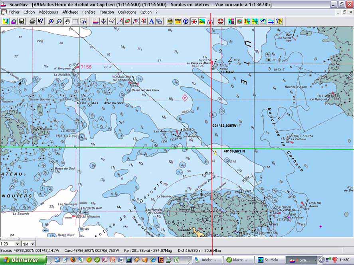Zoom in with the plus magnifier

(51, 22)
